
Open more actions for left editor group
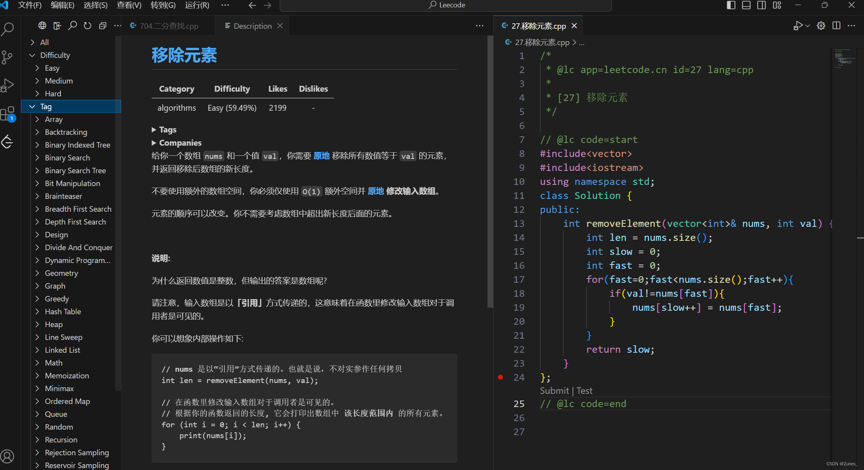[x=480, y=26]
